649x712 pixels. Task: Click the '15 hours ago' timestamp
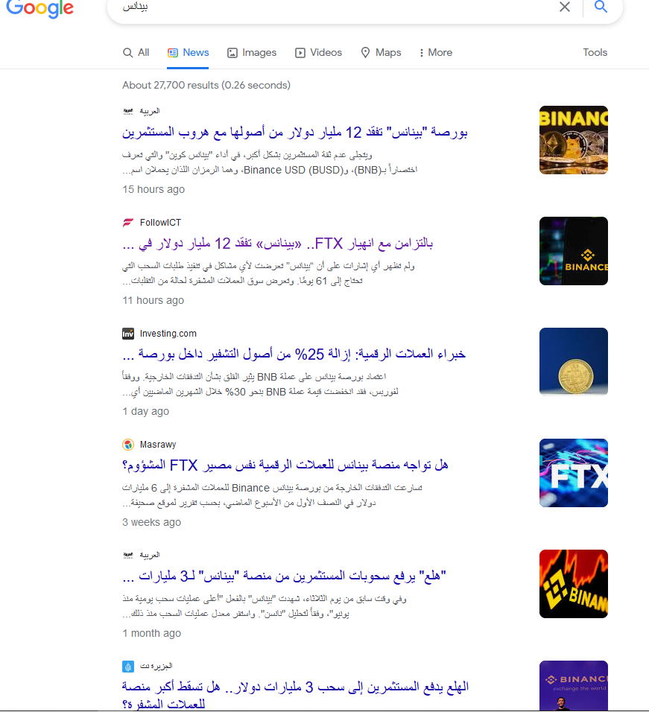pos(153,189)
